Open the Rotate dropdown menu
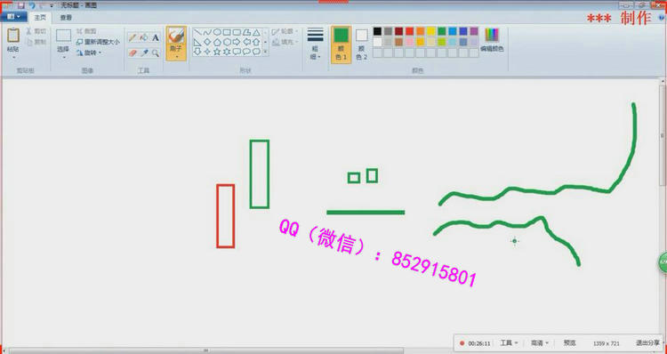The height and width of the screenshot is (354, 667). (x=89, y=52)
